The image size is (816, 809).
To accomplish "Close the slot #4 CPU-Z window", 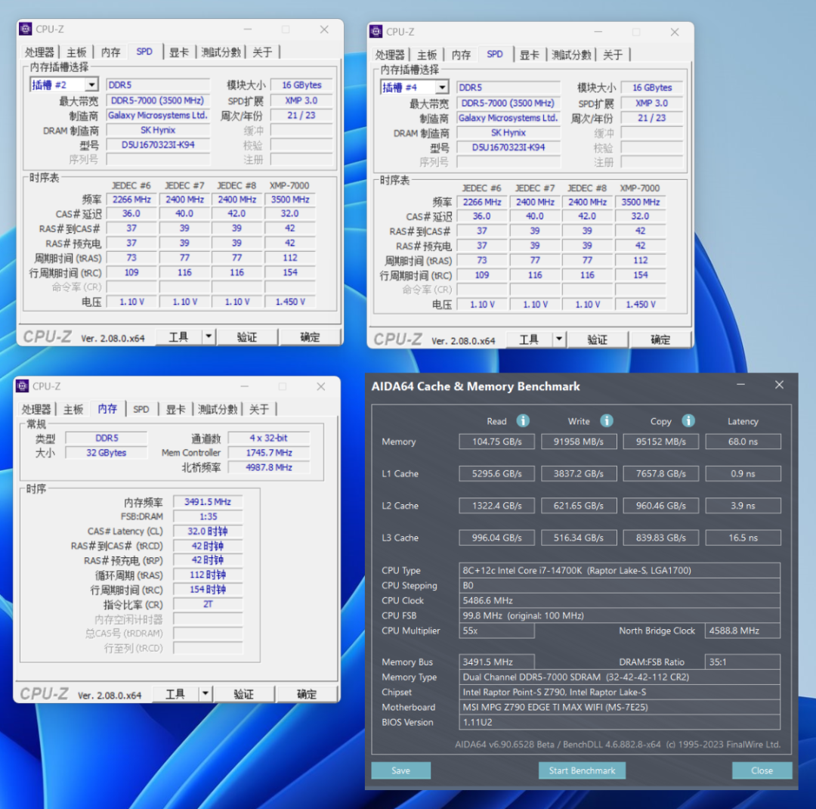I will click(x=675, y=33).
